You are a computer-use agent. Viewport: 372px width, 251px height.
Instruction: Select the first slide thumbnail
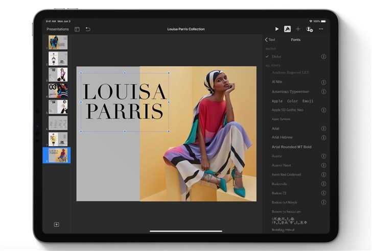(58, 42)
